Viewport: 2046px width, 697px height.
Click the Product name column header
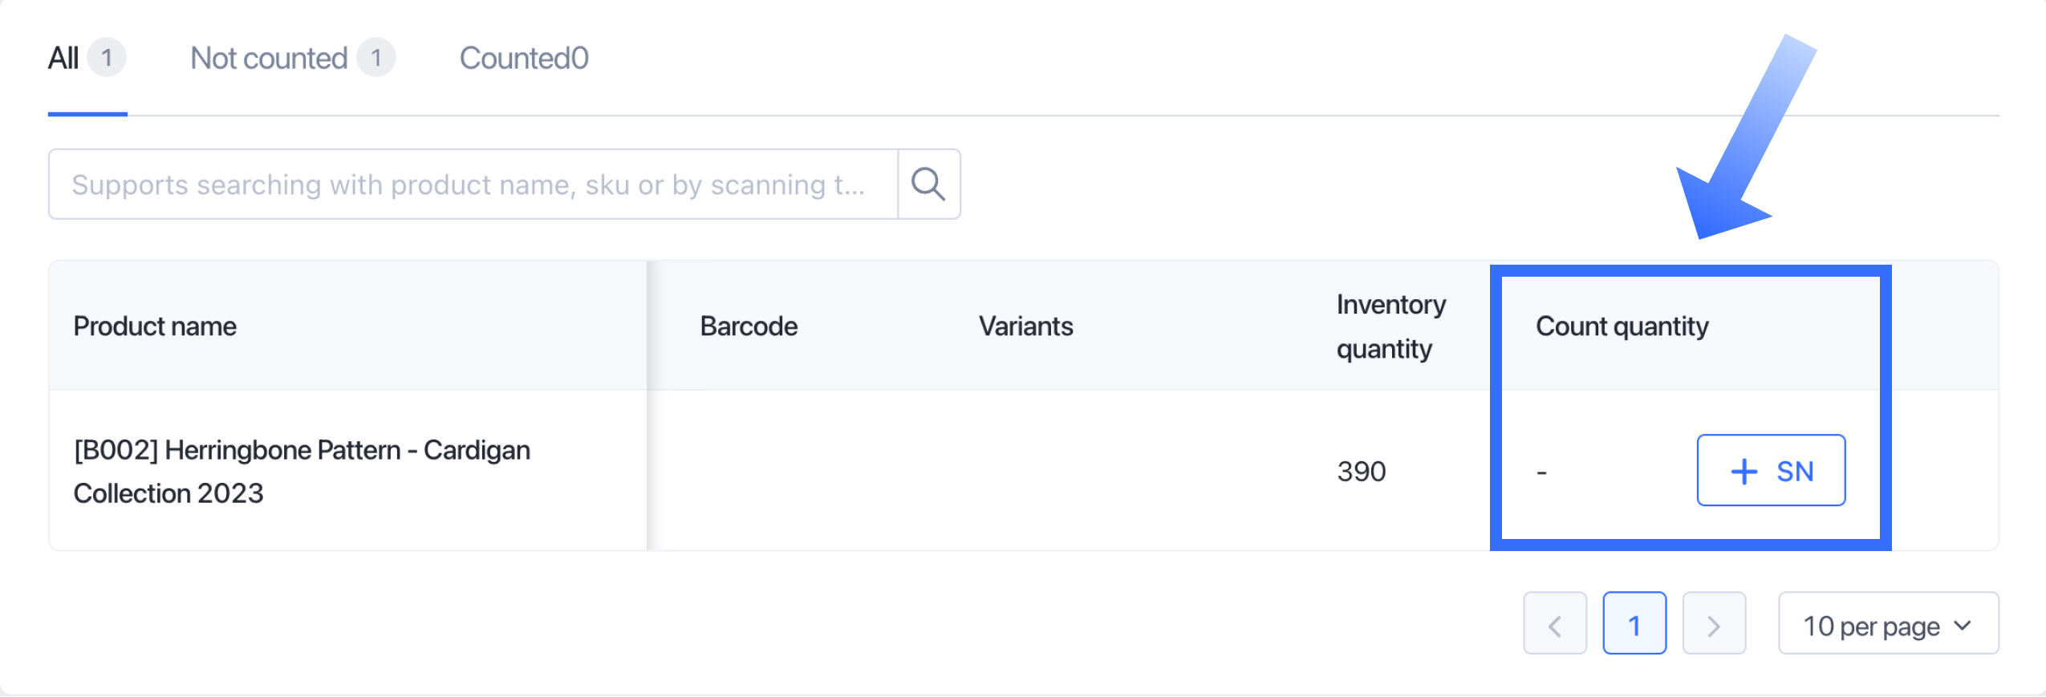pos(155,326)
